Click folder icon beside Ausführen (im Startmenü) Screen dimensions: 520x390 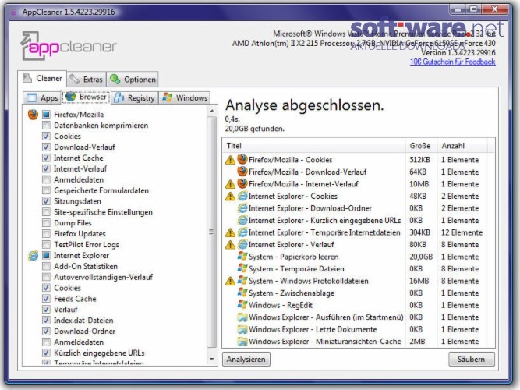[242, 317]
